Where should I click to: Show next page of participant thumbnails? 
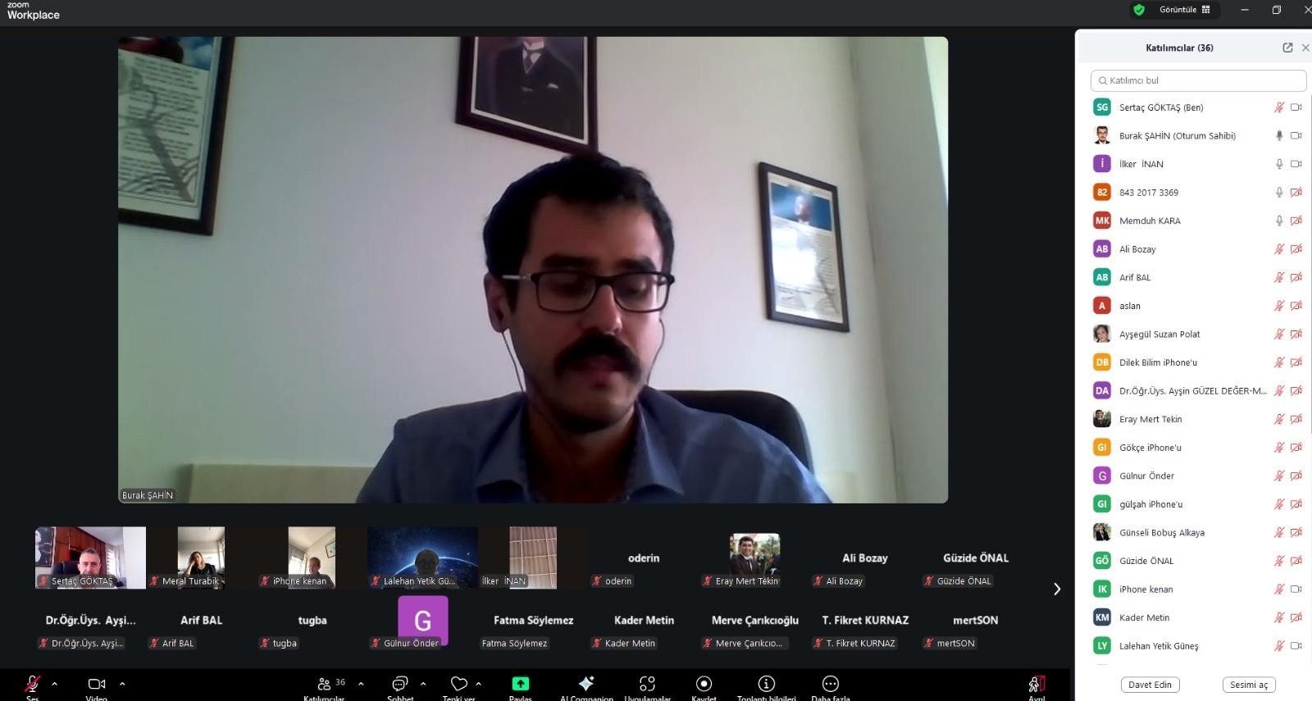click(1056, 589)
